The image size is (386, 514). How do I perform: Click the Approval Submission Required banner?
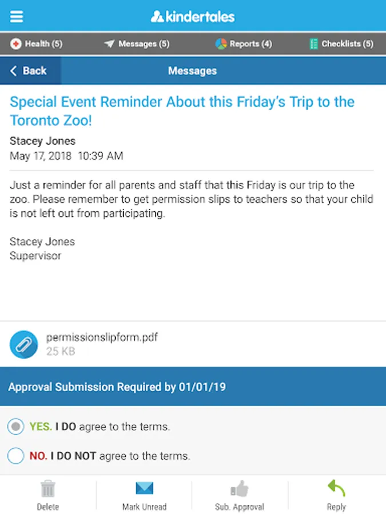coord(193,387)
